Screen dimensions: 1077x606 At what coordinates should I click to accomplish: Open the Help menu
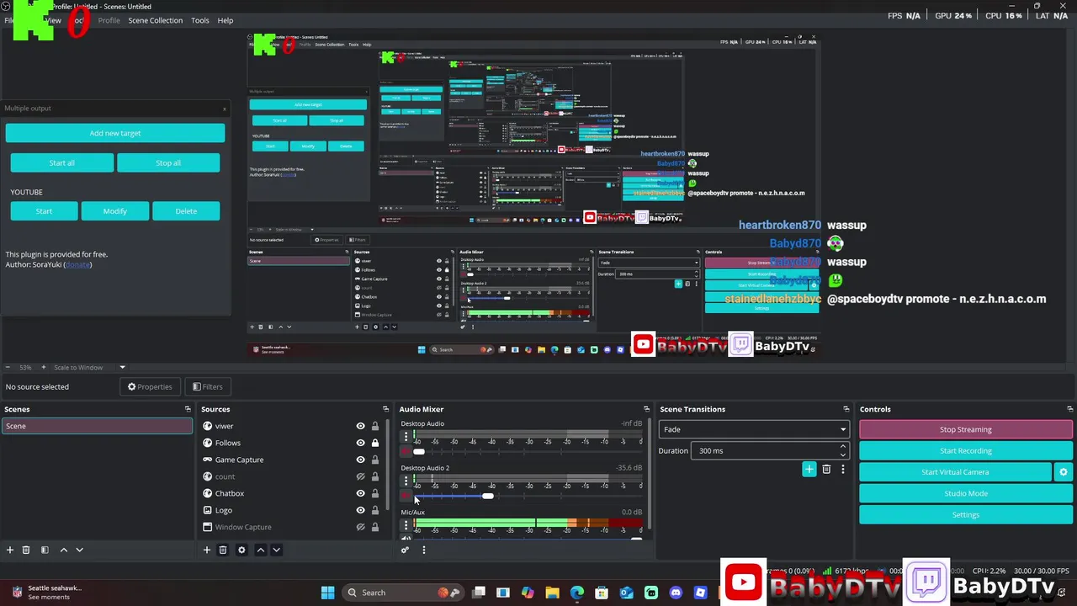(225, 20)
